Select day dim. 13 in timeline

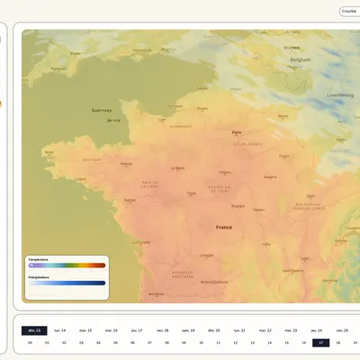pyautogui.click(x=34, y=330)
